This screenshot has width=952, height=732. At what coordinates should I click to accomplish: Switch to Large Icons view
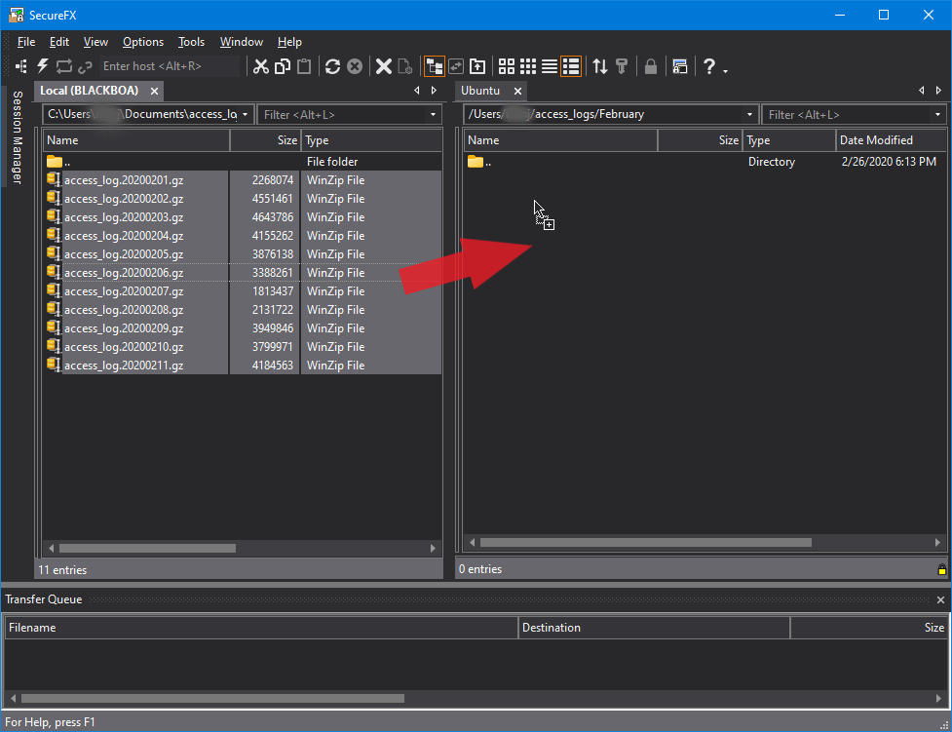coord(507,66)
